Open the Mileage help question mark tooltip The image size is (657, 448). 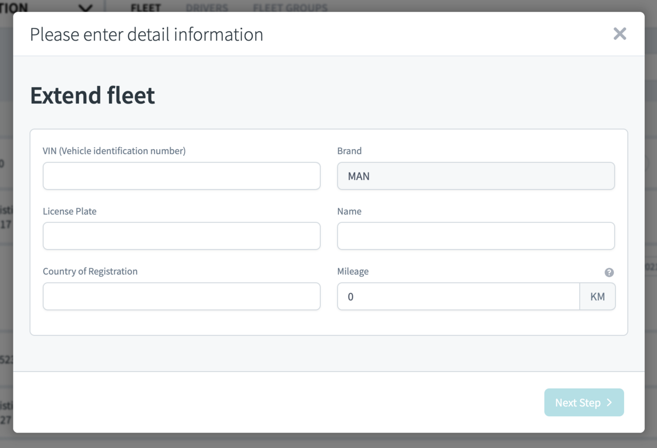609,272
